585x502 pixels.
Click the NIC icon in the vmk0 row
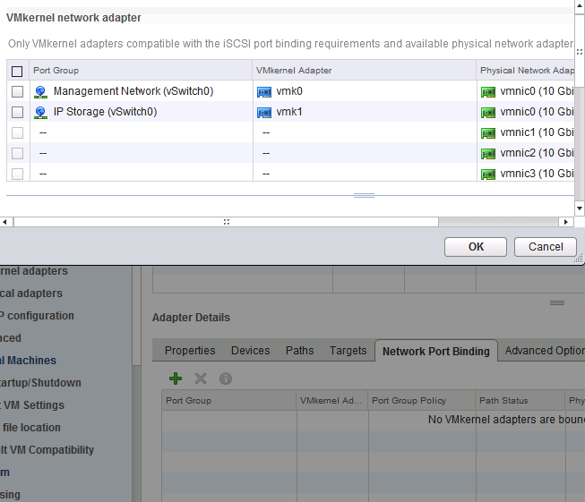click(x=488, y=91)
